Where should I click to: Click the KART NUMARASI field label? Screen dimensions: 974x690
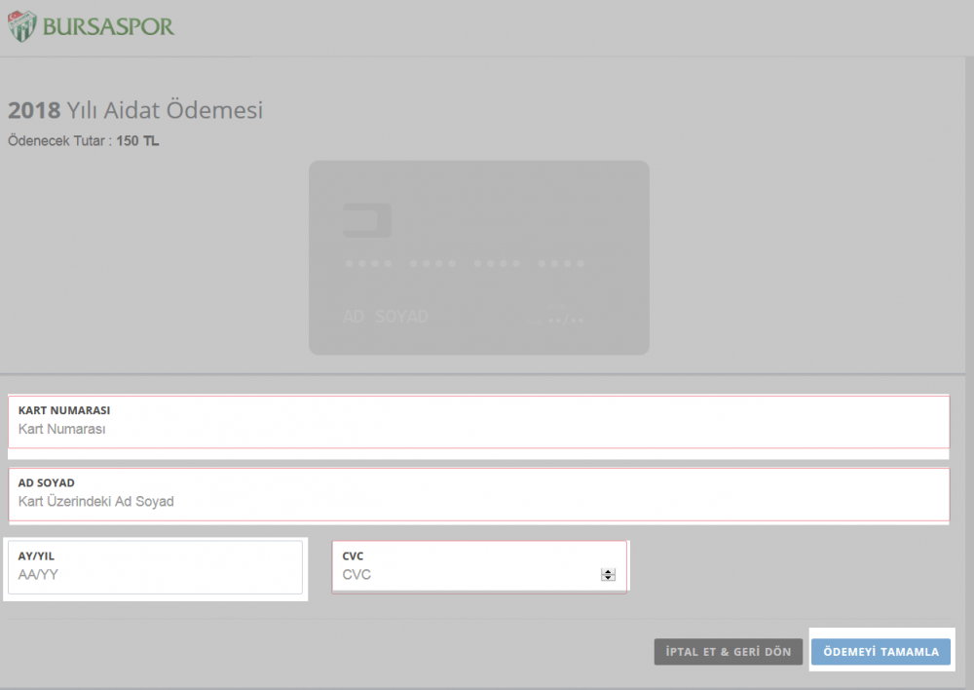(x=64, y=410)
